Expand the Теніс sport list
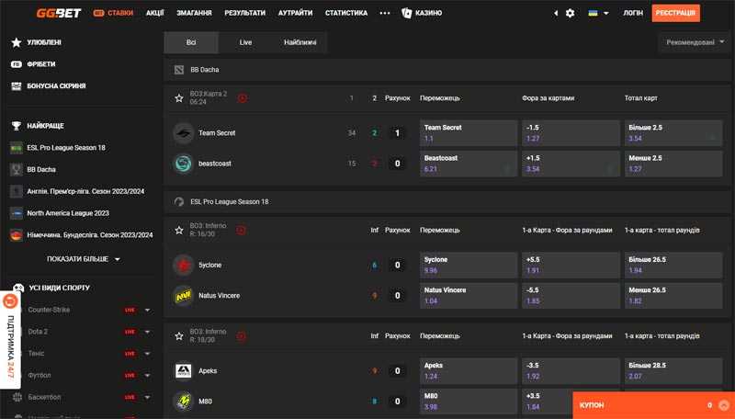735x419 pixels. pos(147,354)
